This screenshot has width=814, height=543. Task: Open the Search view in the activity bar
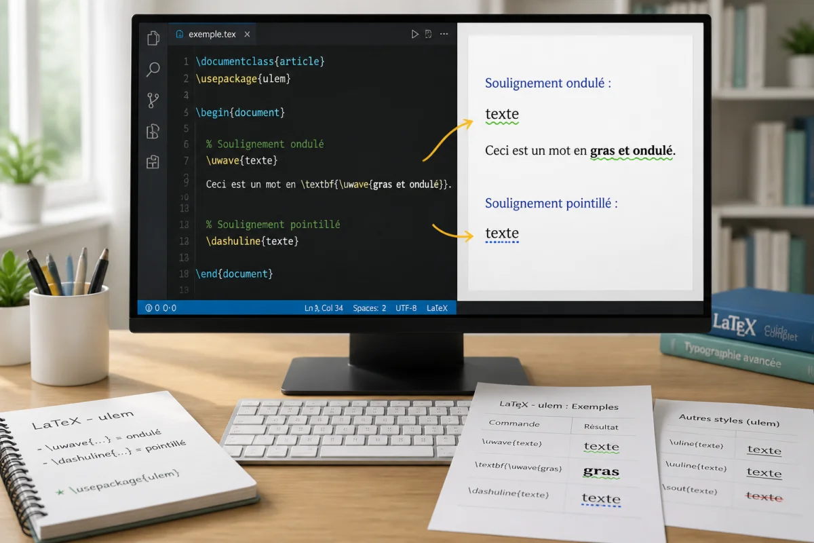click(x=153, y=69)
